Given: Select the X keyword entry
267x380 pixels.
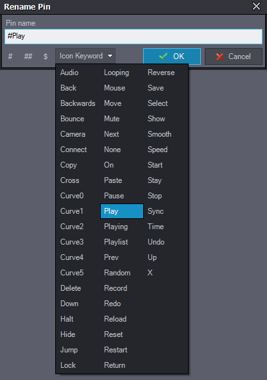Looking at the screenshot, I should point(150,273).
